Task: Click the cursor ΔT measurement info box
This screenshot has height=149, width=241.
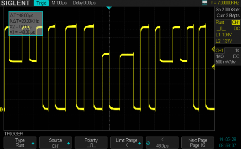Action: tap(25, 24)
